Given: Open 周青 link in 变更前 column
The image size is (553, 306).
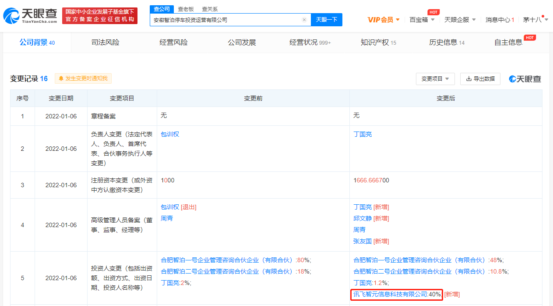Looking at the screenshot, I should pyautogui.click(x=167, y=218).
